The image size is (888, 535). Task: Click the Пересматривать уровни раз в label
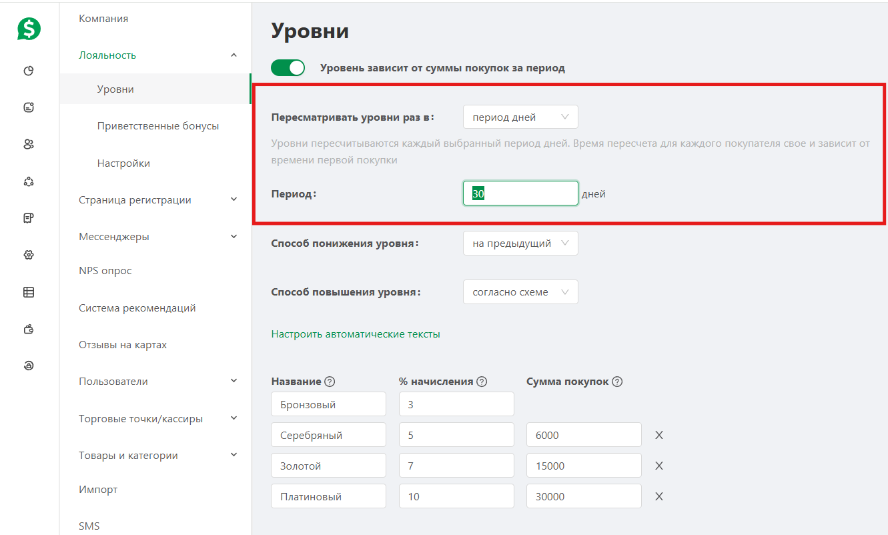click(353, 117)
